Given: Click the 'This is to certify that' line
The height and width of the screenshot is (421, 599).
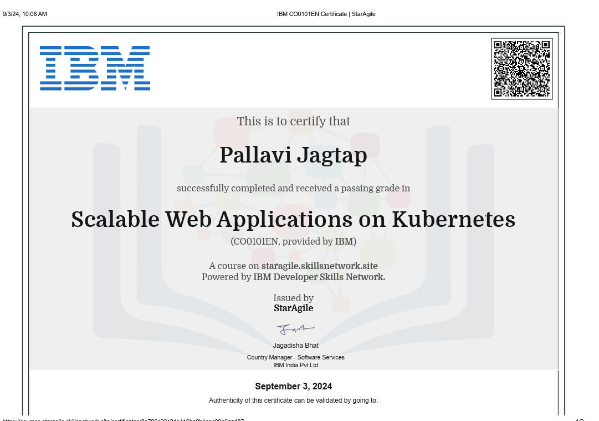Looking at the screenshot, I should [293, 121].
